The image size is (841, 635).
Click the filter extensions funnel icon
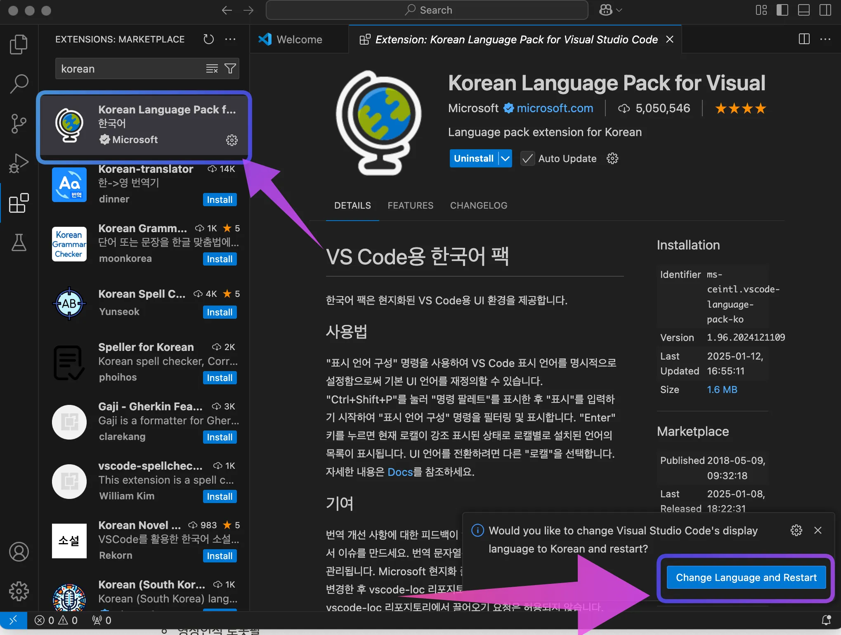(230, 68)
